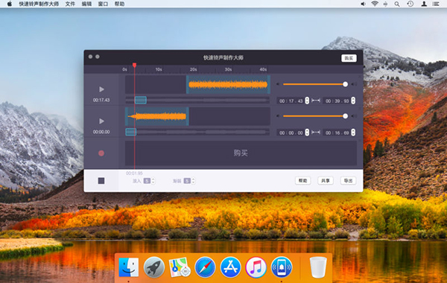
Task: Click the red record button
Action: (101, 153)
